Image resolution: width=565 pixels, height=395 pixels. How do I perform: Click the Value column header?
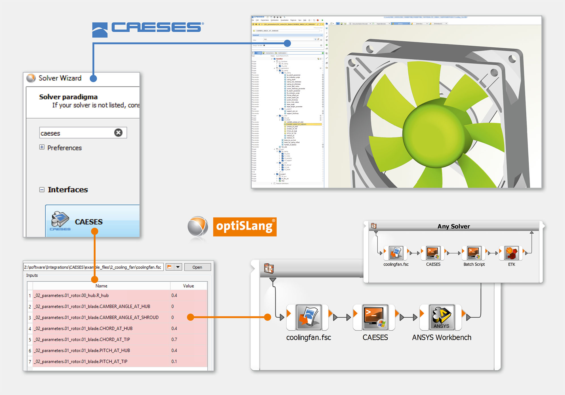(x=189, y=286)
